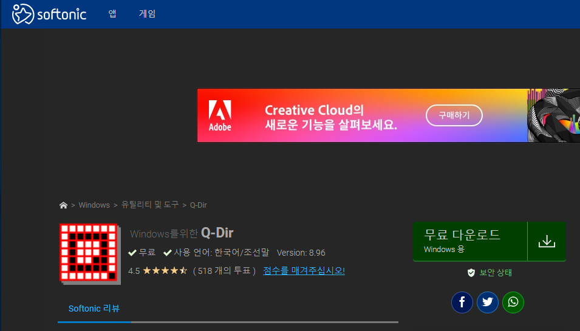The image size is (580, 331).
Task: Share on Facebook
Action: click(x=462, y=302)
